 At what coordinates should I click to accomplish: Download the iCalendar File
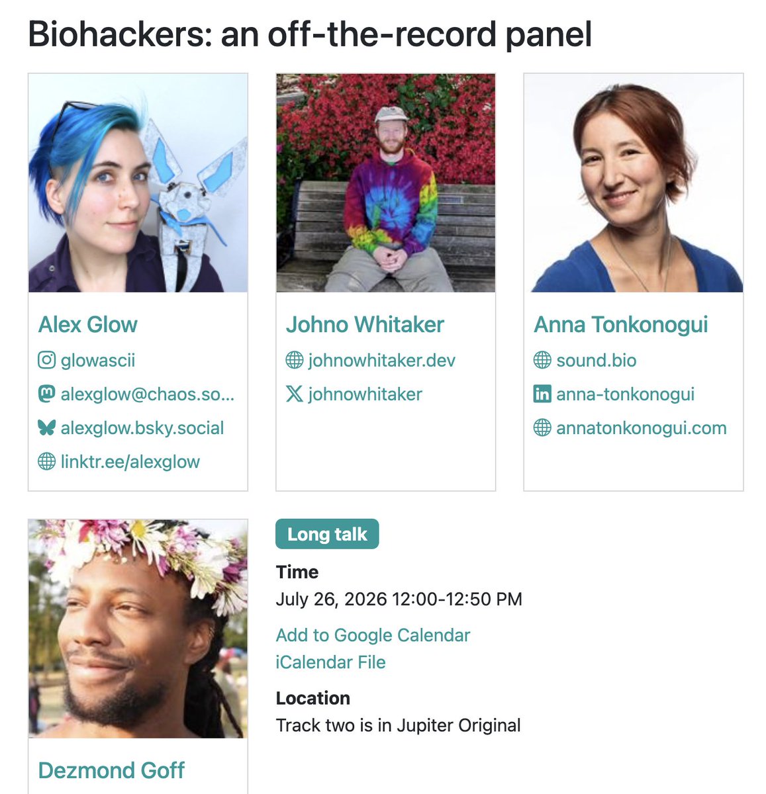pyautogui.click(x=330, y=662)
